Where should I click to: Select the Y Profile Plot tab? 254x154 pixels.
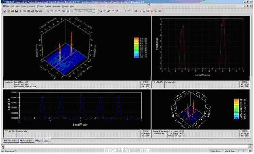[x=10, y=131]
